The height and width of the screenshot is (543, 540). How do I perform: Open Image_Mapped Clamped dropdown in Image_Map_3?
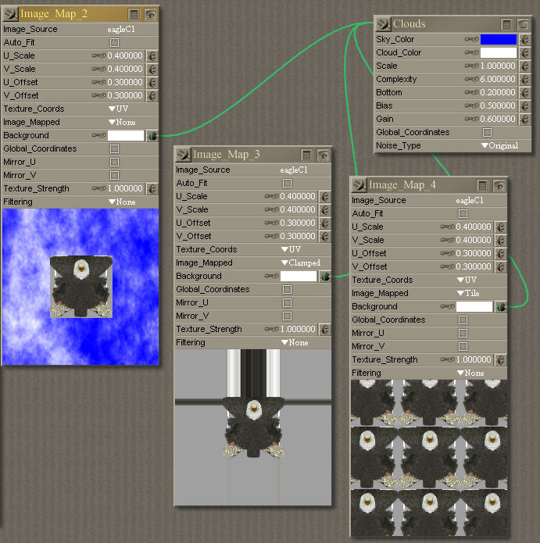[x=301, y=263]
